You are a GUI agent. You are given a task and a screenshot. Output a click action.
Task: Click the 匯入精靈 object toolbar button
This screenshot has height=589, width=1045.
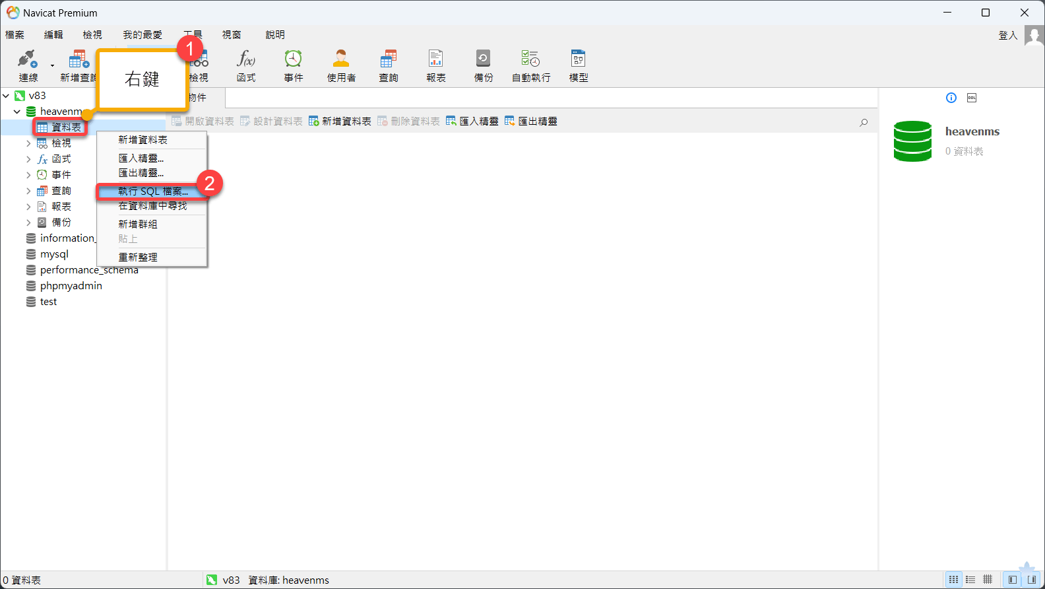472,121
